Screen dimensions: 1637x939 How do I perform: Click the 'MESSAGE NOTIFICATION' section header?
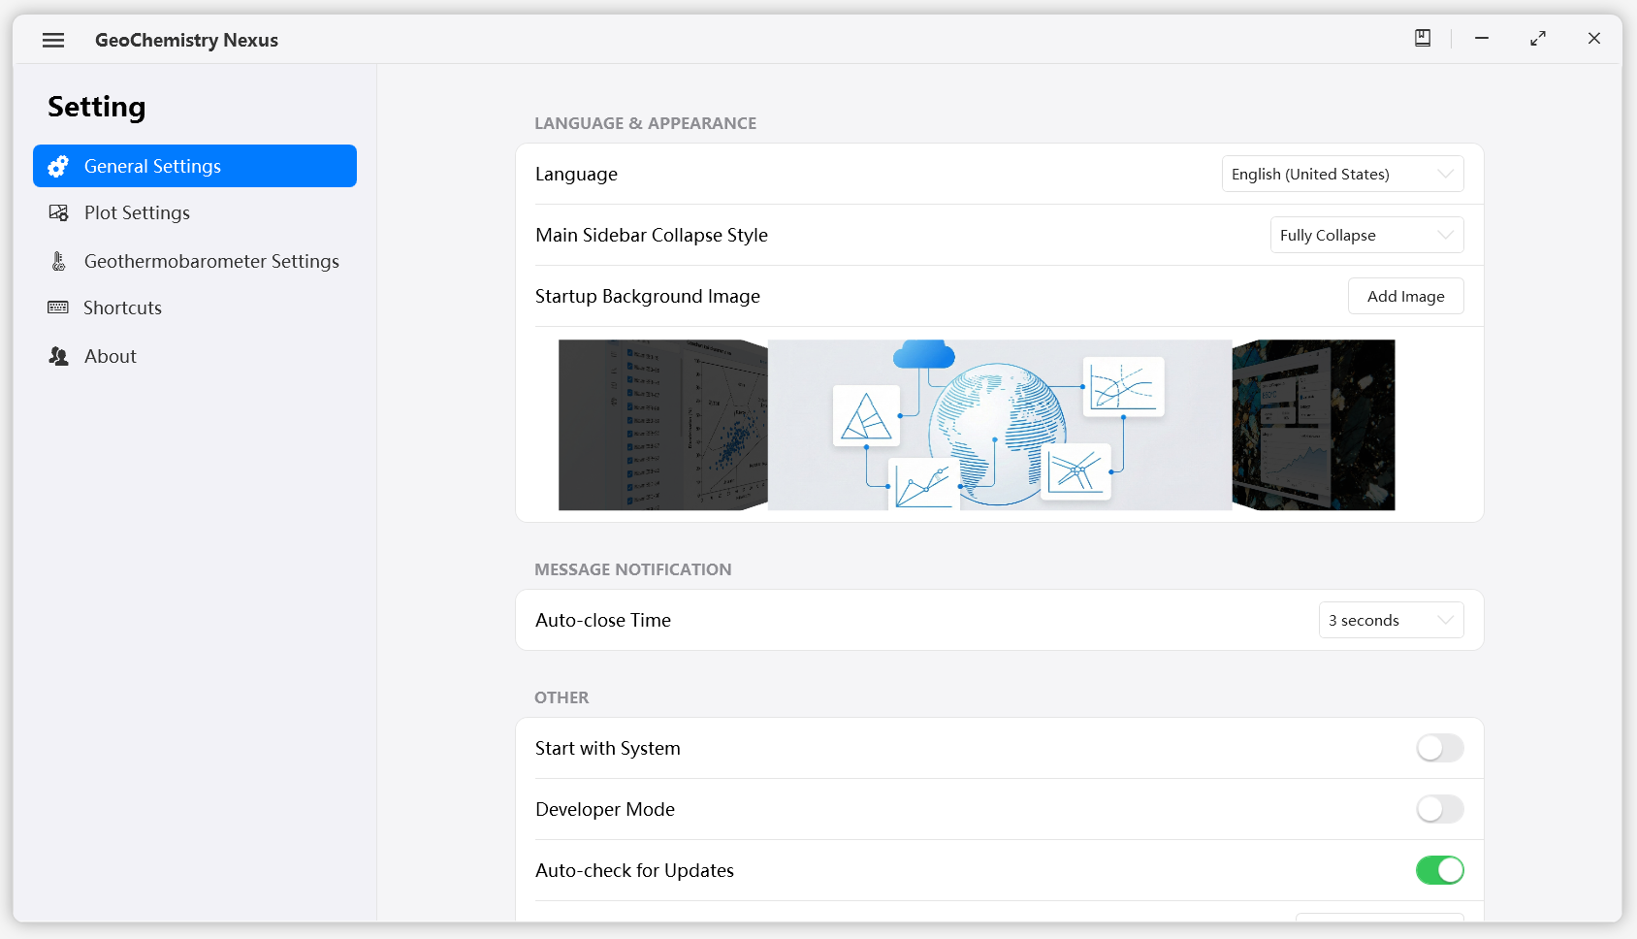[x=632, y=569]
